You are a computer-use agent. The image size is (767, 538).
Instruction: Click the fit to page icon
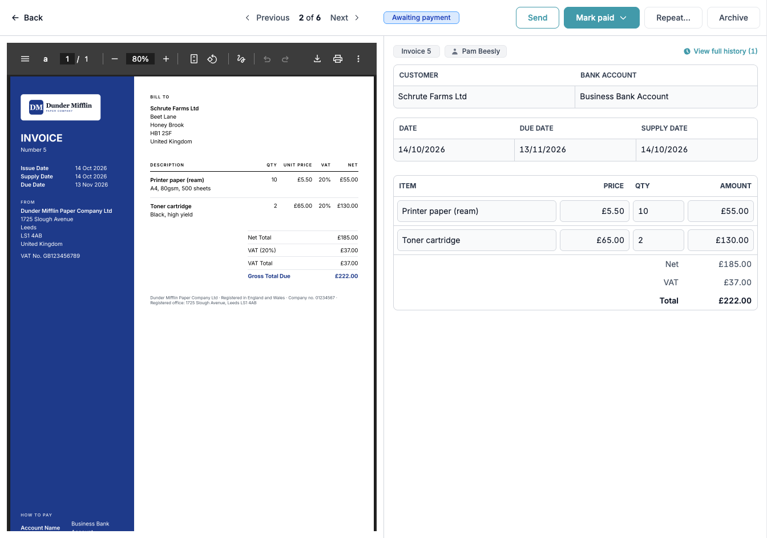tap(194, 59)
